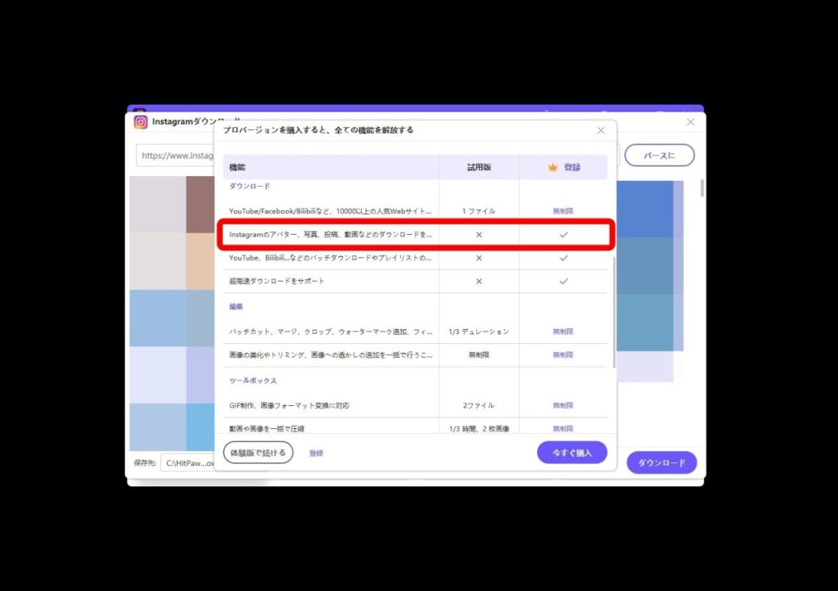Click the 今すぐ購入 purchase button
This screenshot has height=591, width=838.
click(572, 453)
